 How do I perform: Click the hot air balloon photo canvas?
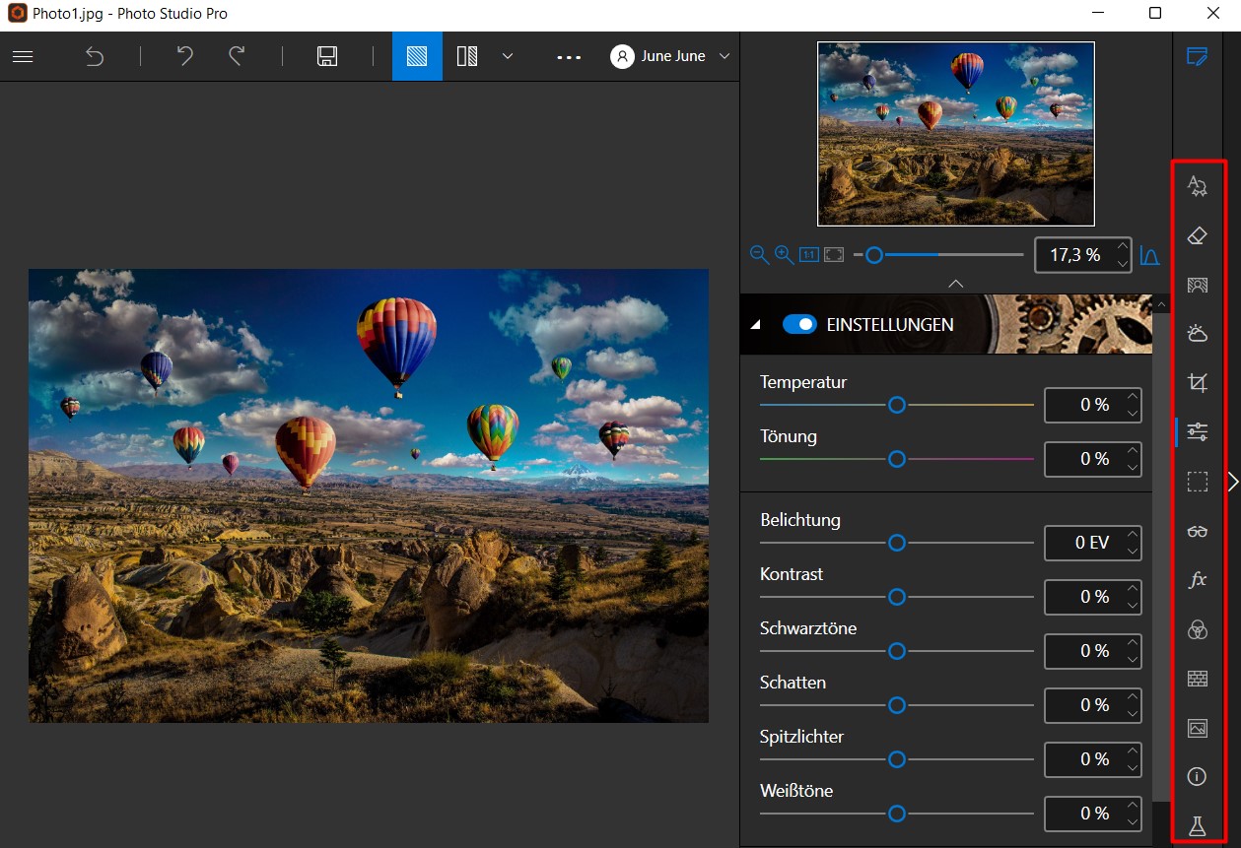(369, 495)
